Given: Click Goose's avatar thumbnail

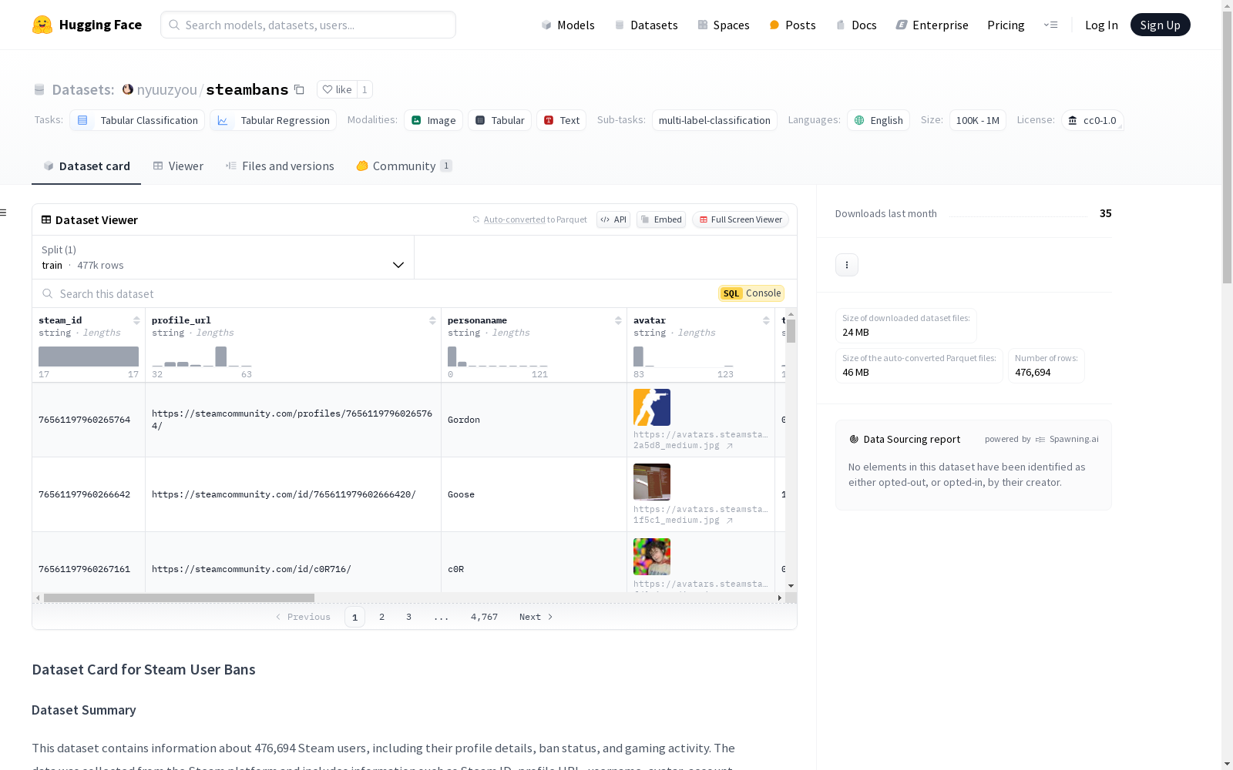Looking at the screenshot, I should pyautogui.click(x=652, y=482).
